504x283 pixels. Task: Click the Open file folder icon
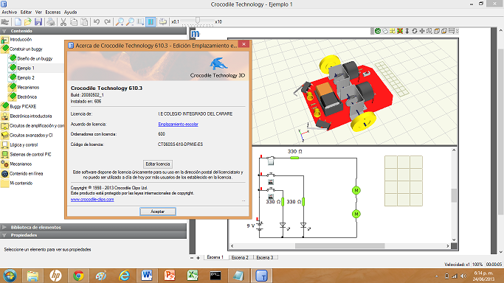(28, 22)
